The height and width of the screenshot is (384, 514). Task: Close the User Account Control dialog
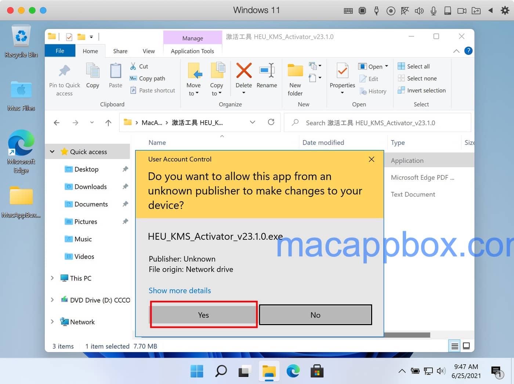tap(372, 159)
